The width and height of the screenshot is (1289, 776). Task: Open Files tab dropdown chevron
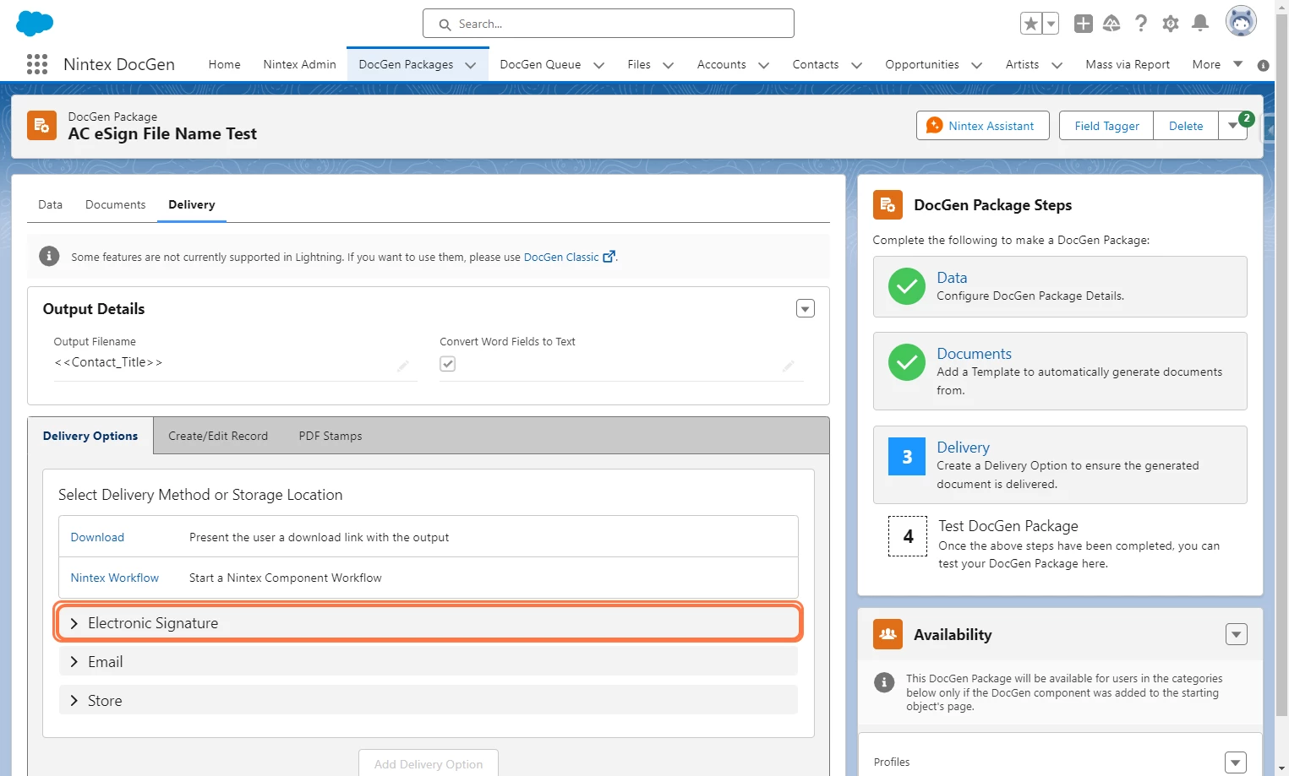(669, 65)
